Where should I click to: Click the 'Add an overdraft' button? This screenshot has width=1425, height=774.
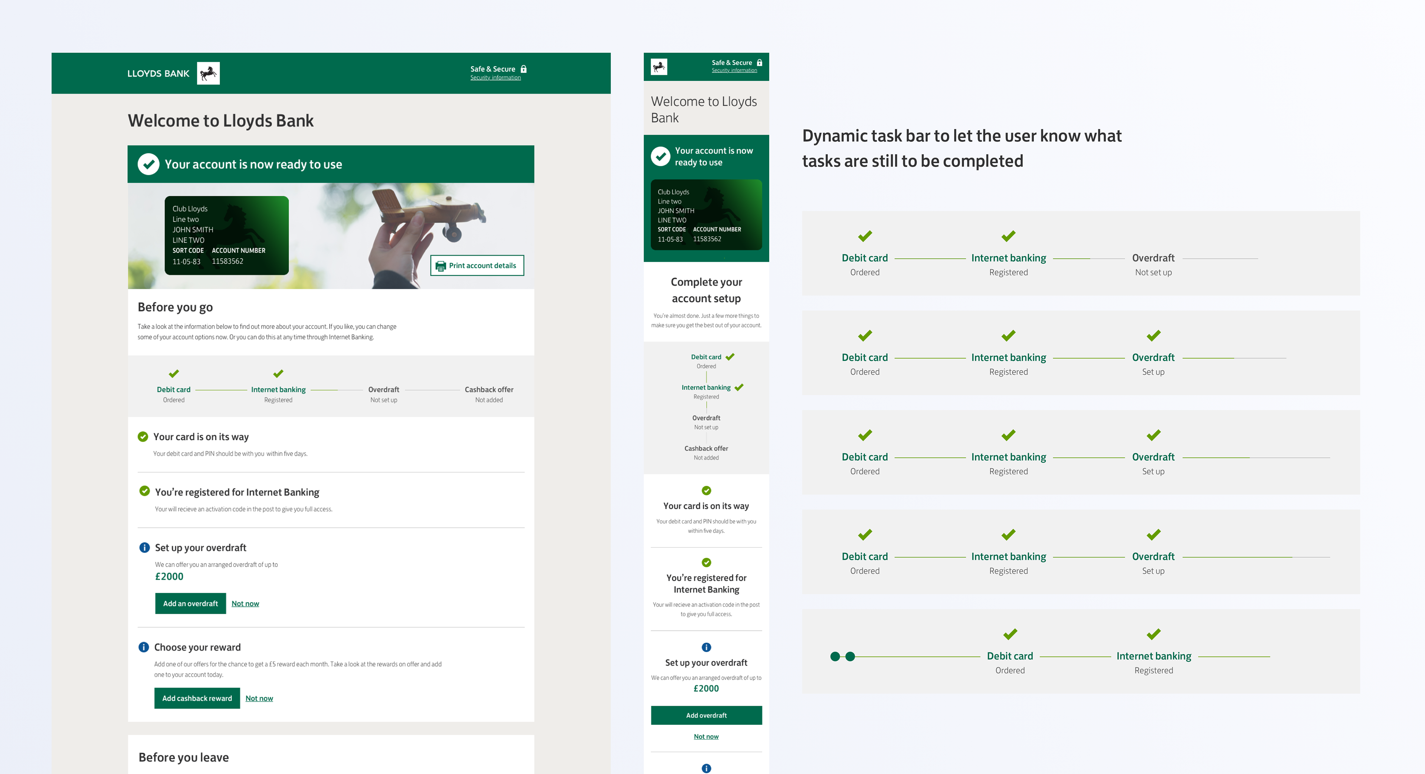[x=190, y=603]
